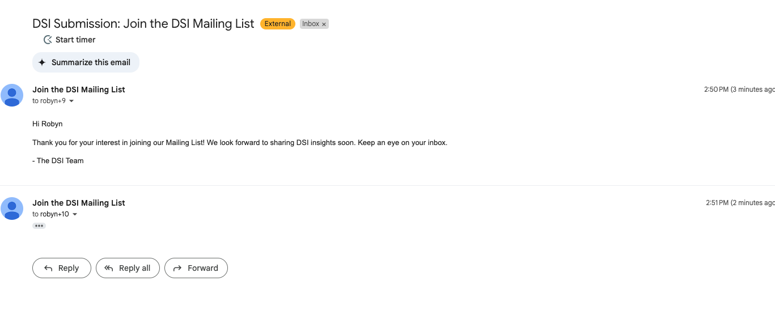Expand recipient details for robyn+9
Image resolution: width=775 pixels, height=319 pixels.
coord(71,101)
